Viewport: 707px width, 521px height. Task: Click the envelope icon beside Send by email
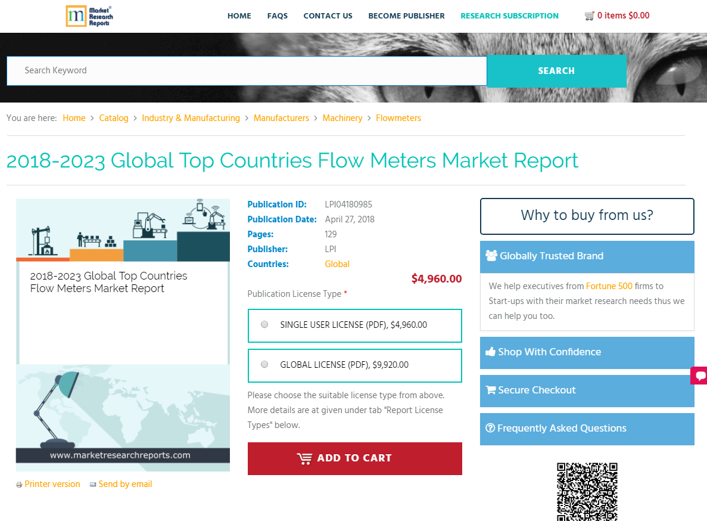[93, 484]
